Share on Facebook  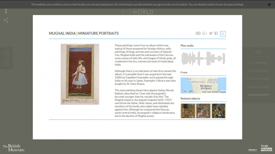(x=216, y=33)
